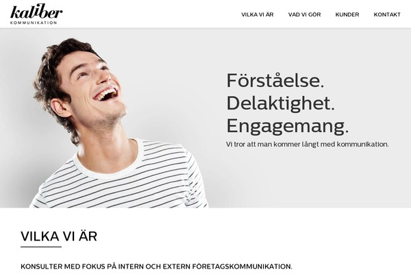Click the 'Vi tror att man kommer långt' tagline
Viewport: 411px width, 274px height.
pyautogui.click(x=308, y=145)
